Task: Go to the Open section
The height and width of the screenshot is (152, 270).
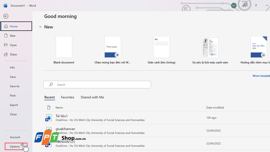Action: 16,45
